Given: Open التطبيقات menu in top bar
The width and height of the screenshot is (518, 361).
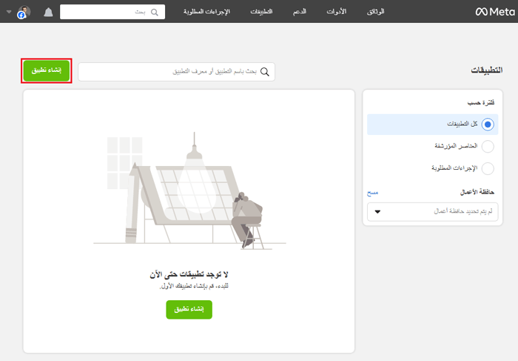Looking at the screenshot, I should pos(261,12).
